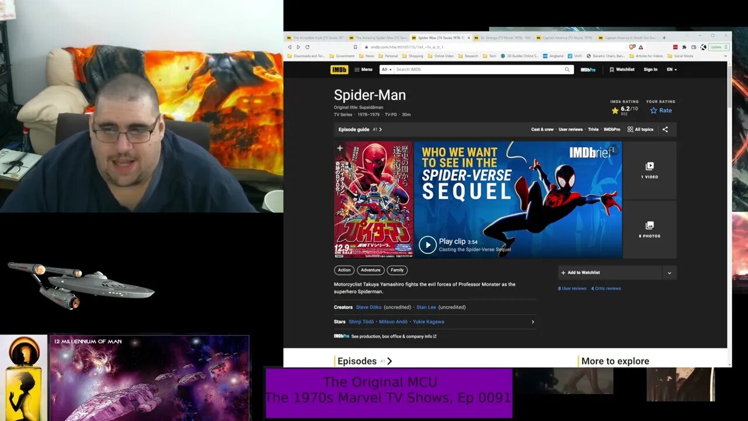Open Episode guide with 41 episodes
Image resolution: width=748 pixels, height=421 pixels.
360,129
